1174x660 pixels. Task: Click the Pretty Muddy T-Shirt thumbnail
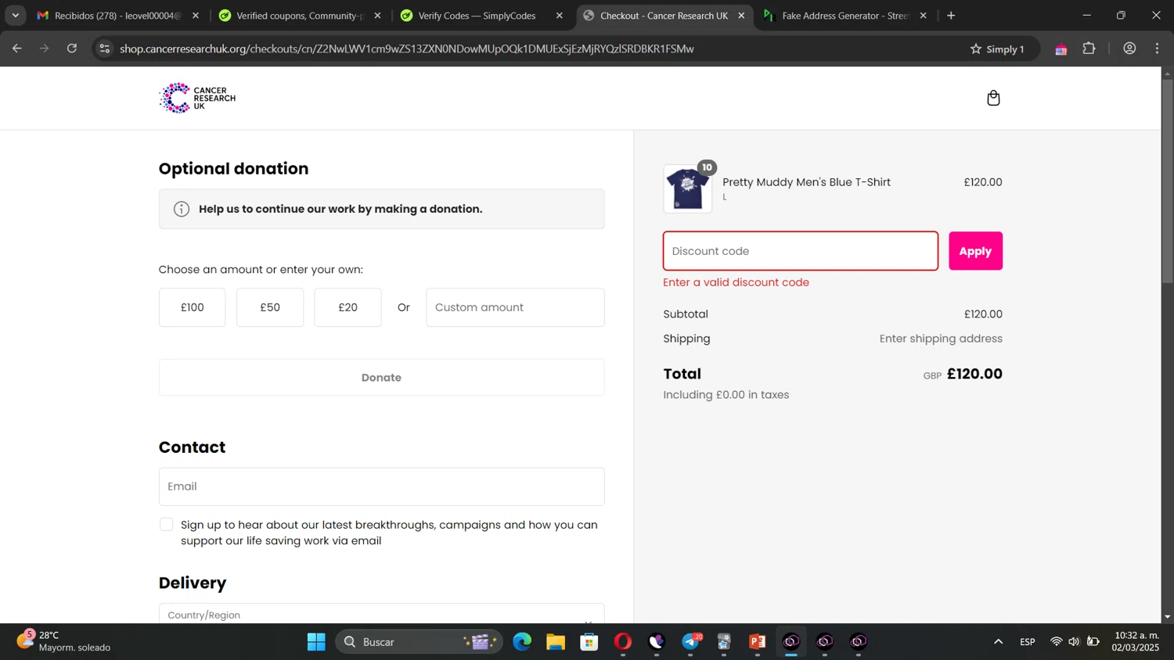pos(687,188)
